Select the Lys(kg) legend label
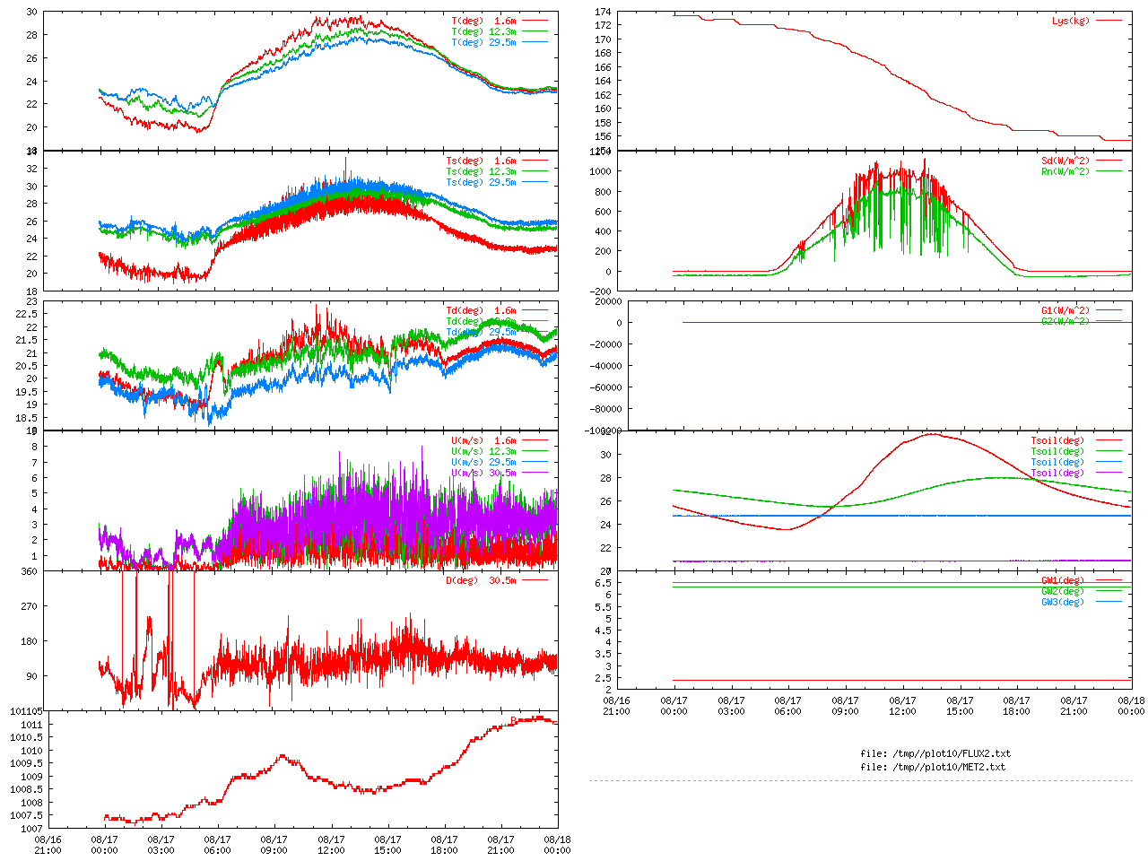The image size is (1148, 861). tap(1070, 21)
